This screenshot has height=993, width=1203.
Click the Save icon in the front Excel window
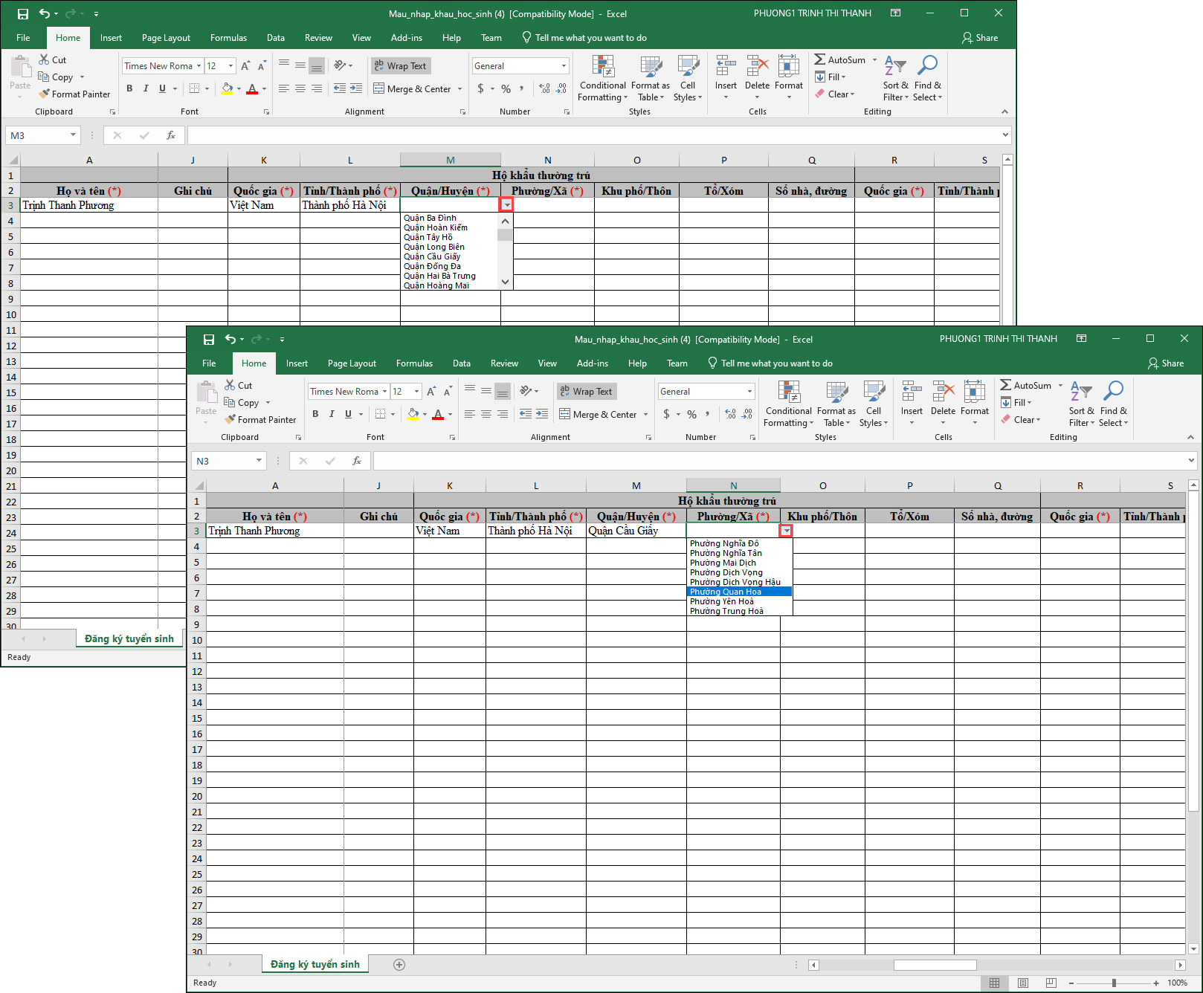(209, 340)
